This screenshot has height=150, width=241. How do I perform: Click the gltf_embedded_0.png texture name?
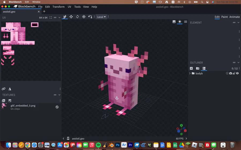[23, 106]
